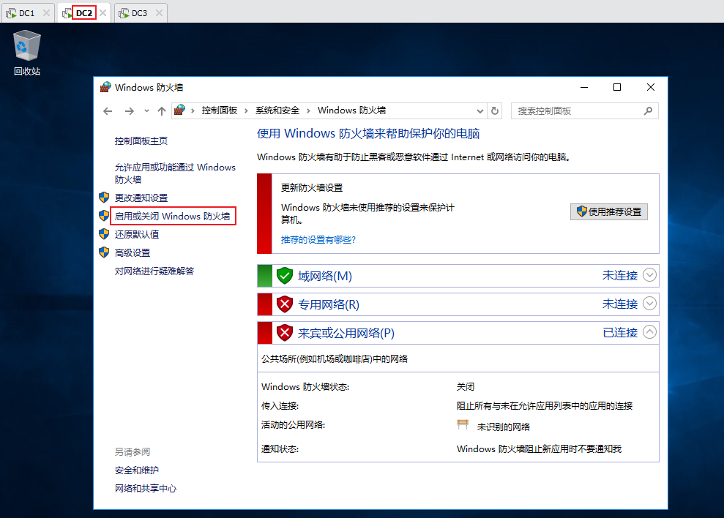Select 控制面板 in the breadcrumb
Image resolution: width=724 pixels, height=518 pixels.
click(x=220, y=110)
